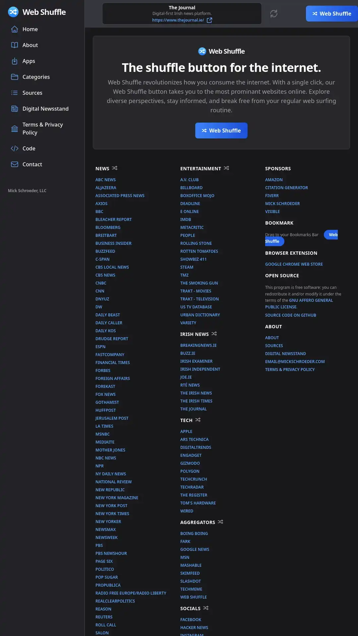
Task: Click the Tech category shuffle icon
Action: [198, 420]
